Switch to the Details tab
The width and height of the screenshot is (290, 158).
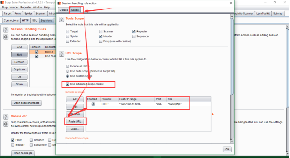click(x=64, y=10)
